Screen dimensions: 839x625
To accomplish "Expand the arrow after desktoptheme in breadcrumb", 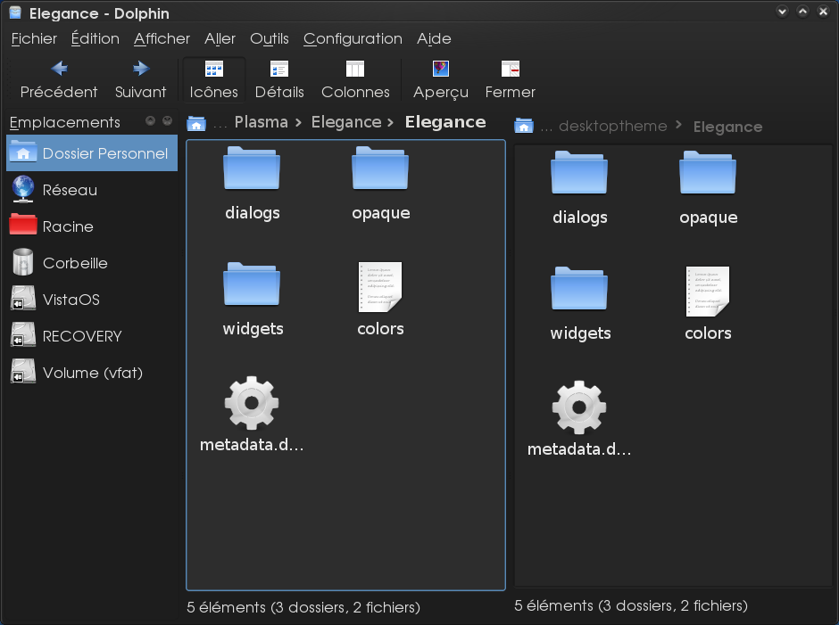I will [679, 125].
